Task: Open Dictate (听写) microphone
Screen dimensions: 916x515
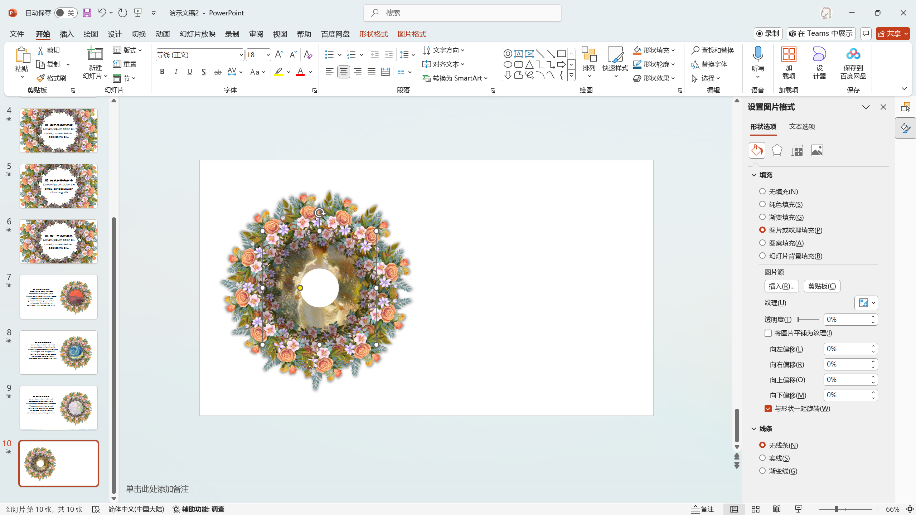Action: pos(758,63)
